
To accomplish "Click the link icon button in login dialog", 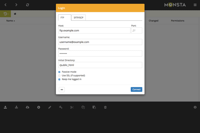I will click(62, 89).
